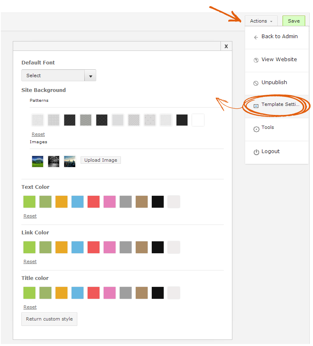Open the Default Font dropdown arrow
313x346 pixels.
(90, 76)
